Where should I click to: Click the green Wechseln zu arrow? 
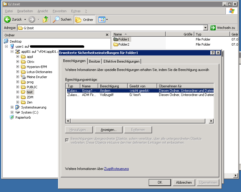click(213, 28)
